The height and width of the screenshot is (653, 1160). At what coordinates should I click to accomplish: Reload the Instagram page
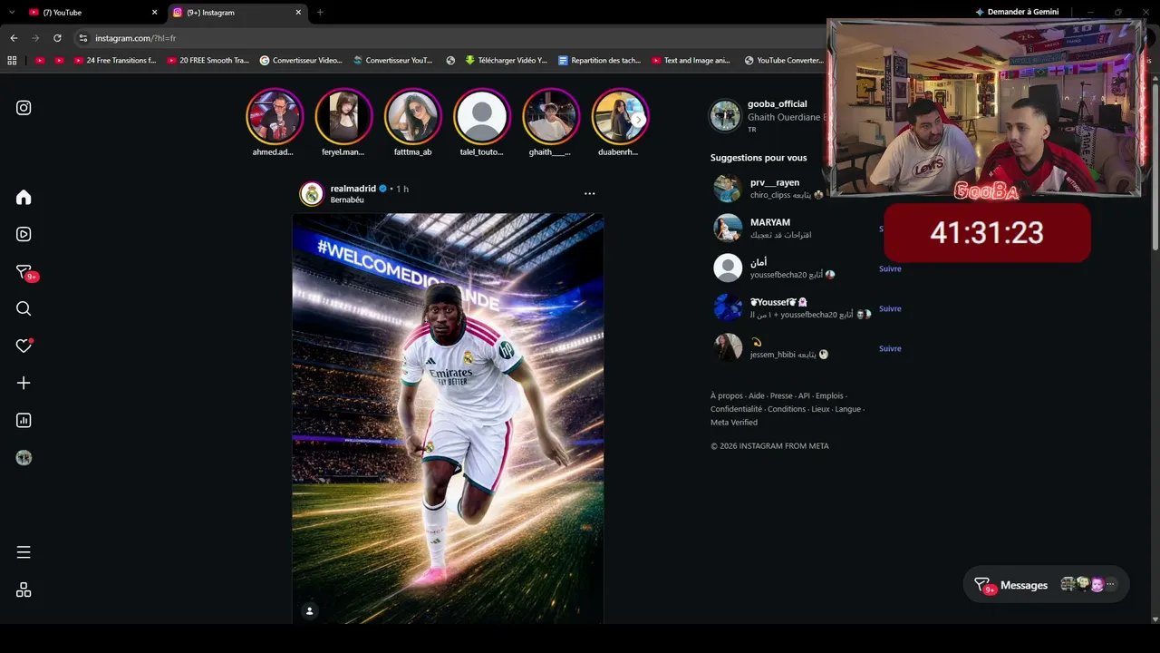point(57,38)
